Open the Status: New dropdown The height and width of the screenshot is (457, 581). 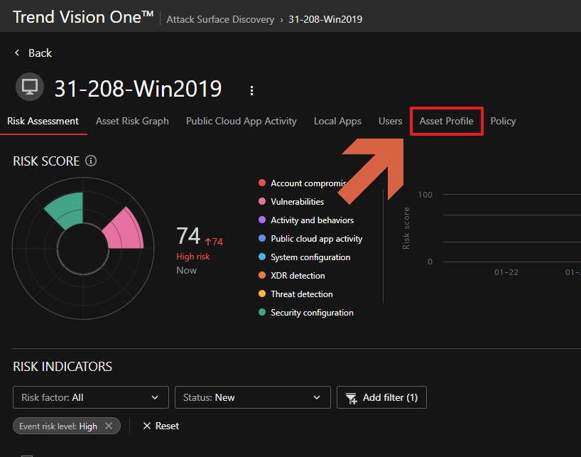click(x=252, y=397)
